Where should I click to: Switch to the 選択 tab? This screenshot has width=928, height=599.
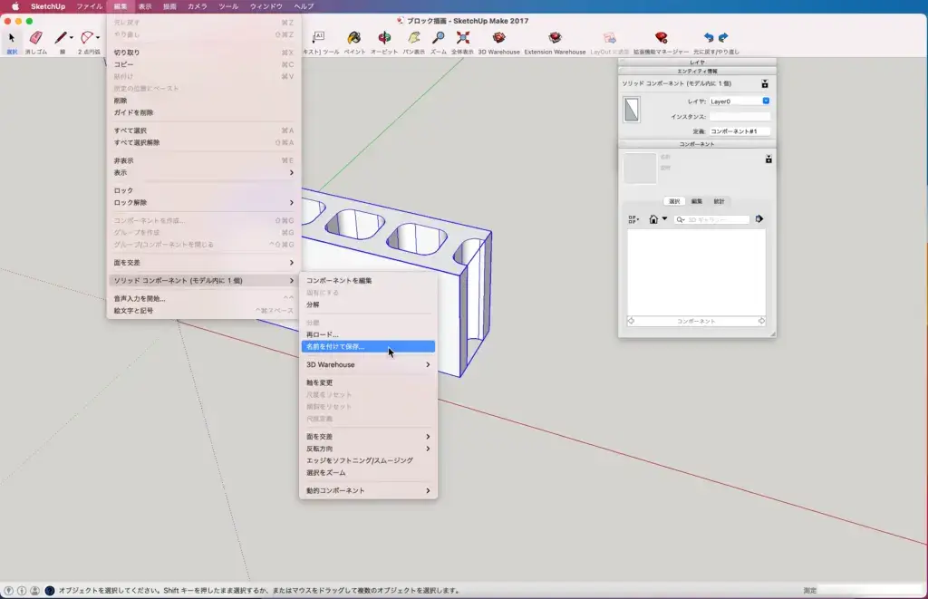674,201
